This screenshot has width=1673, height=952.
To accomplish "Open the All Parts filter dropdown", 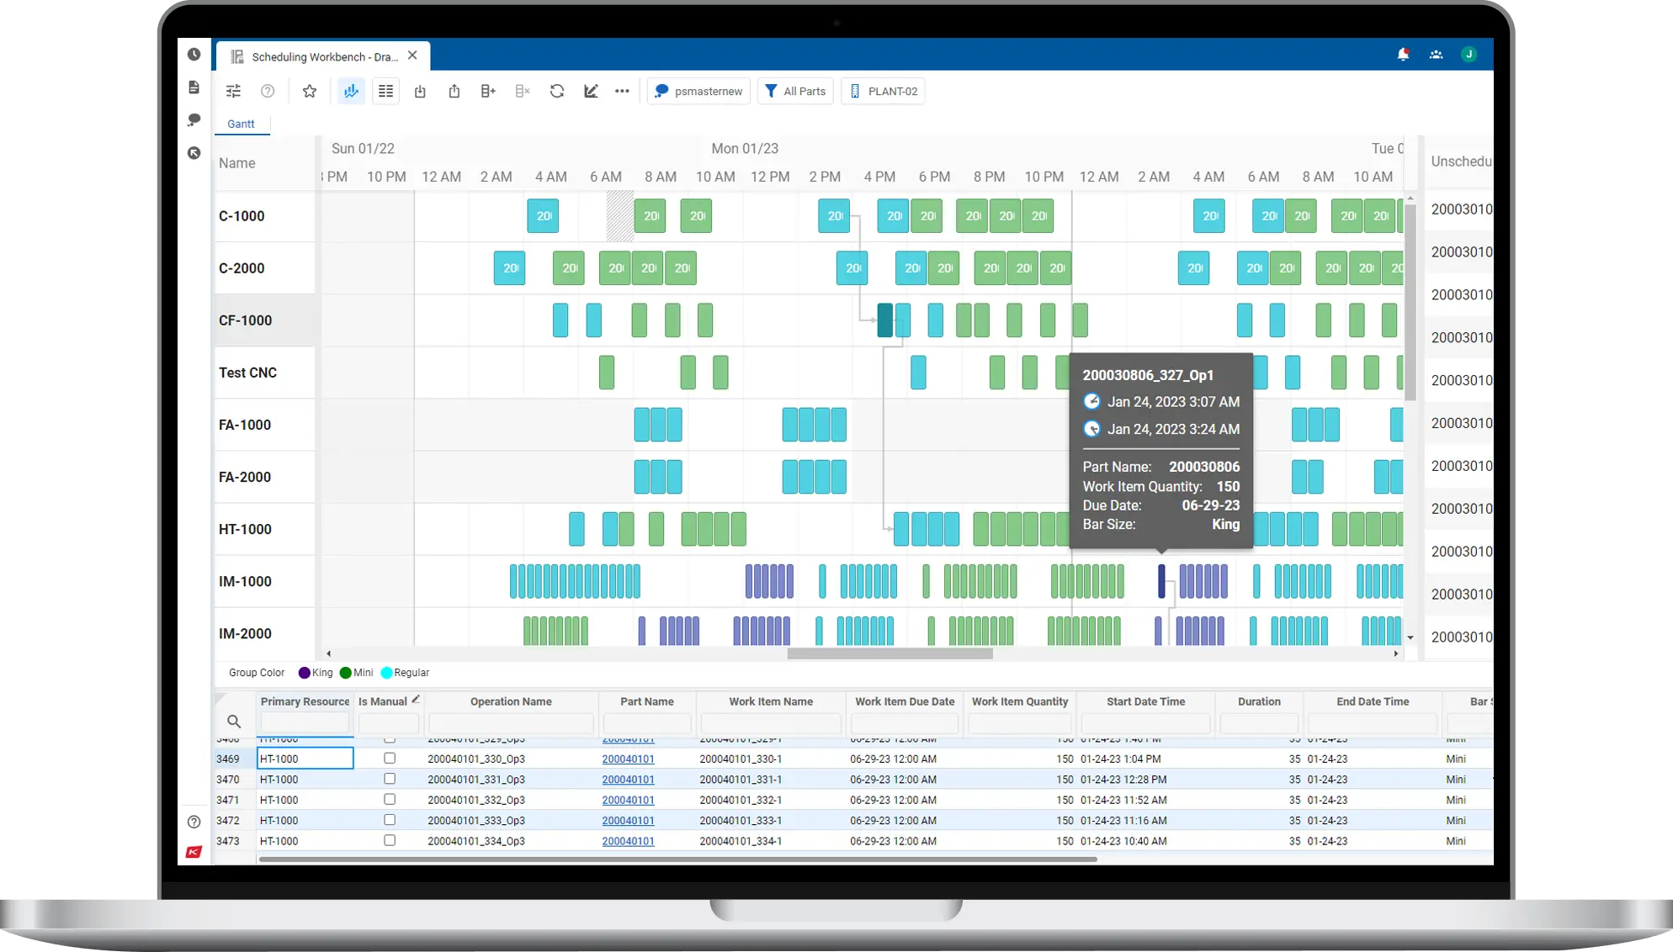I will point(795,91).
